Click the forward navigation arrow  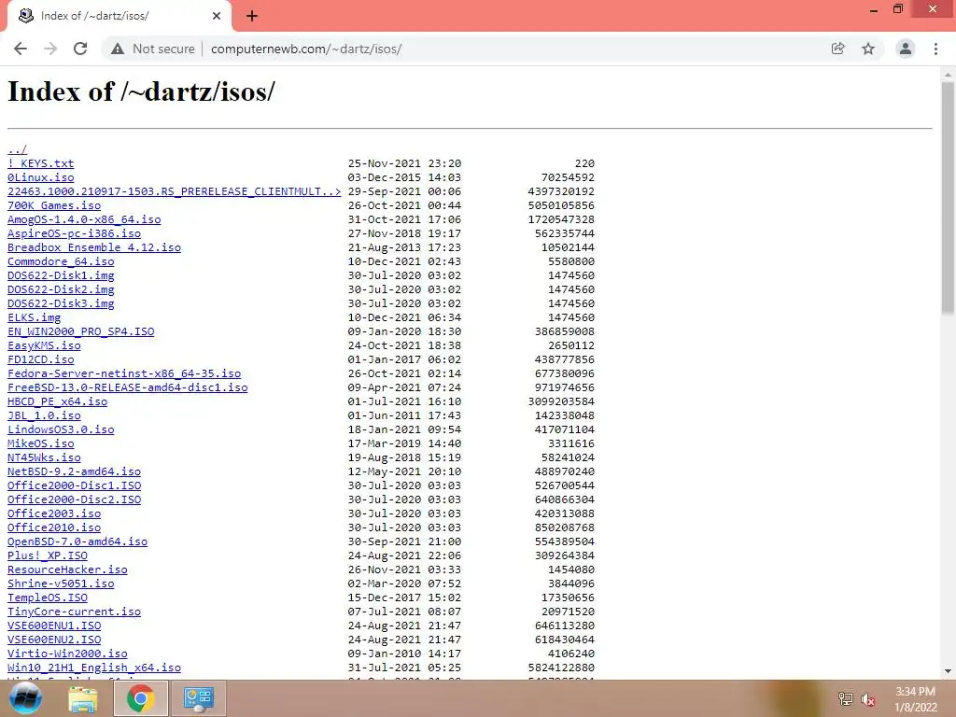[x=50, y=49]
